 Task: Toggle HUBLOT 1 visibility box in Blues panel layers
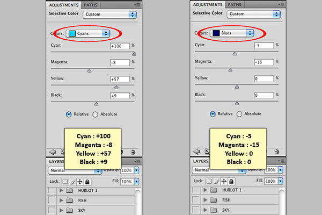point(196,190)
